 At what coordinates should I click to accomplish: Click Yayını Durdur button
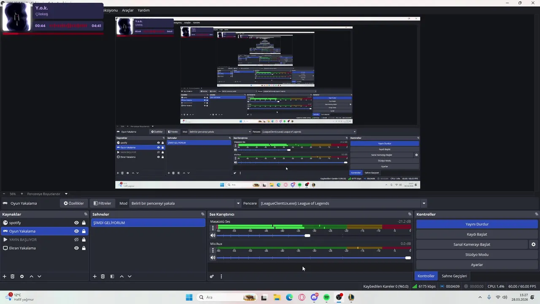point(477,224)
